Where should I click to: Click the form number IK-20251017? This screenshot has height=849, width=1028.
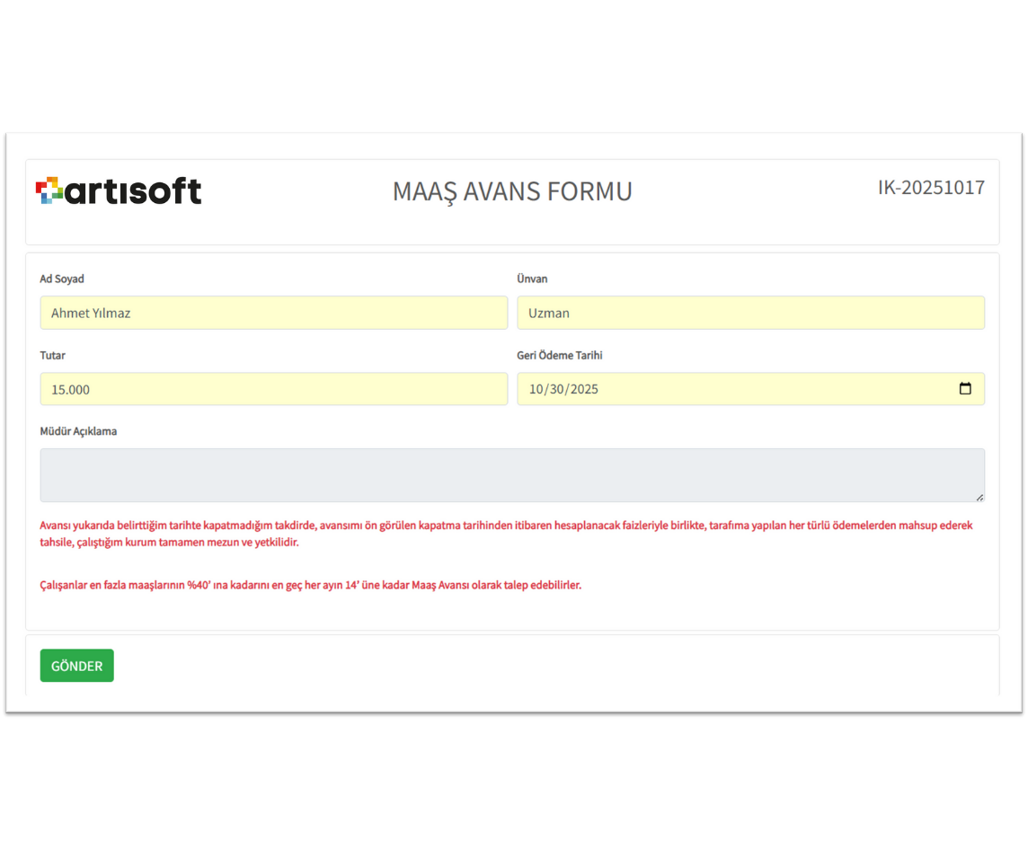931,188
